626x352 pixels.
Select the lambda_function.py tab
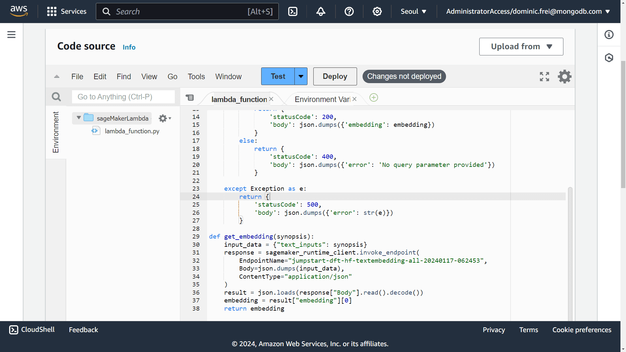click(240, 99)
